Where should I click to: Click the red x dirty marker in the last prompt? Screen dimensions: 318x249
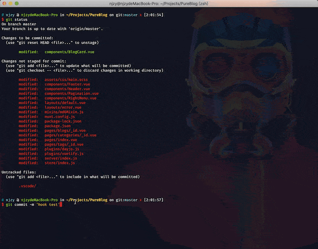pos(141,200)
